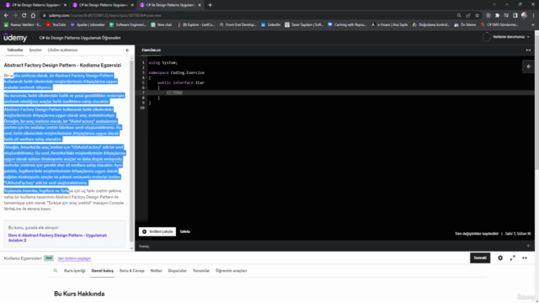Viewport: 539px width, 303px height.
Task: Open browser side panel icon
Action: click(x=515, y=15)
